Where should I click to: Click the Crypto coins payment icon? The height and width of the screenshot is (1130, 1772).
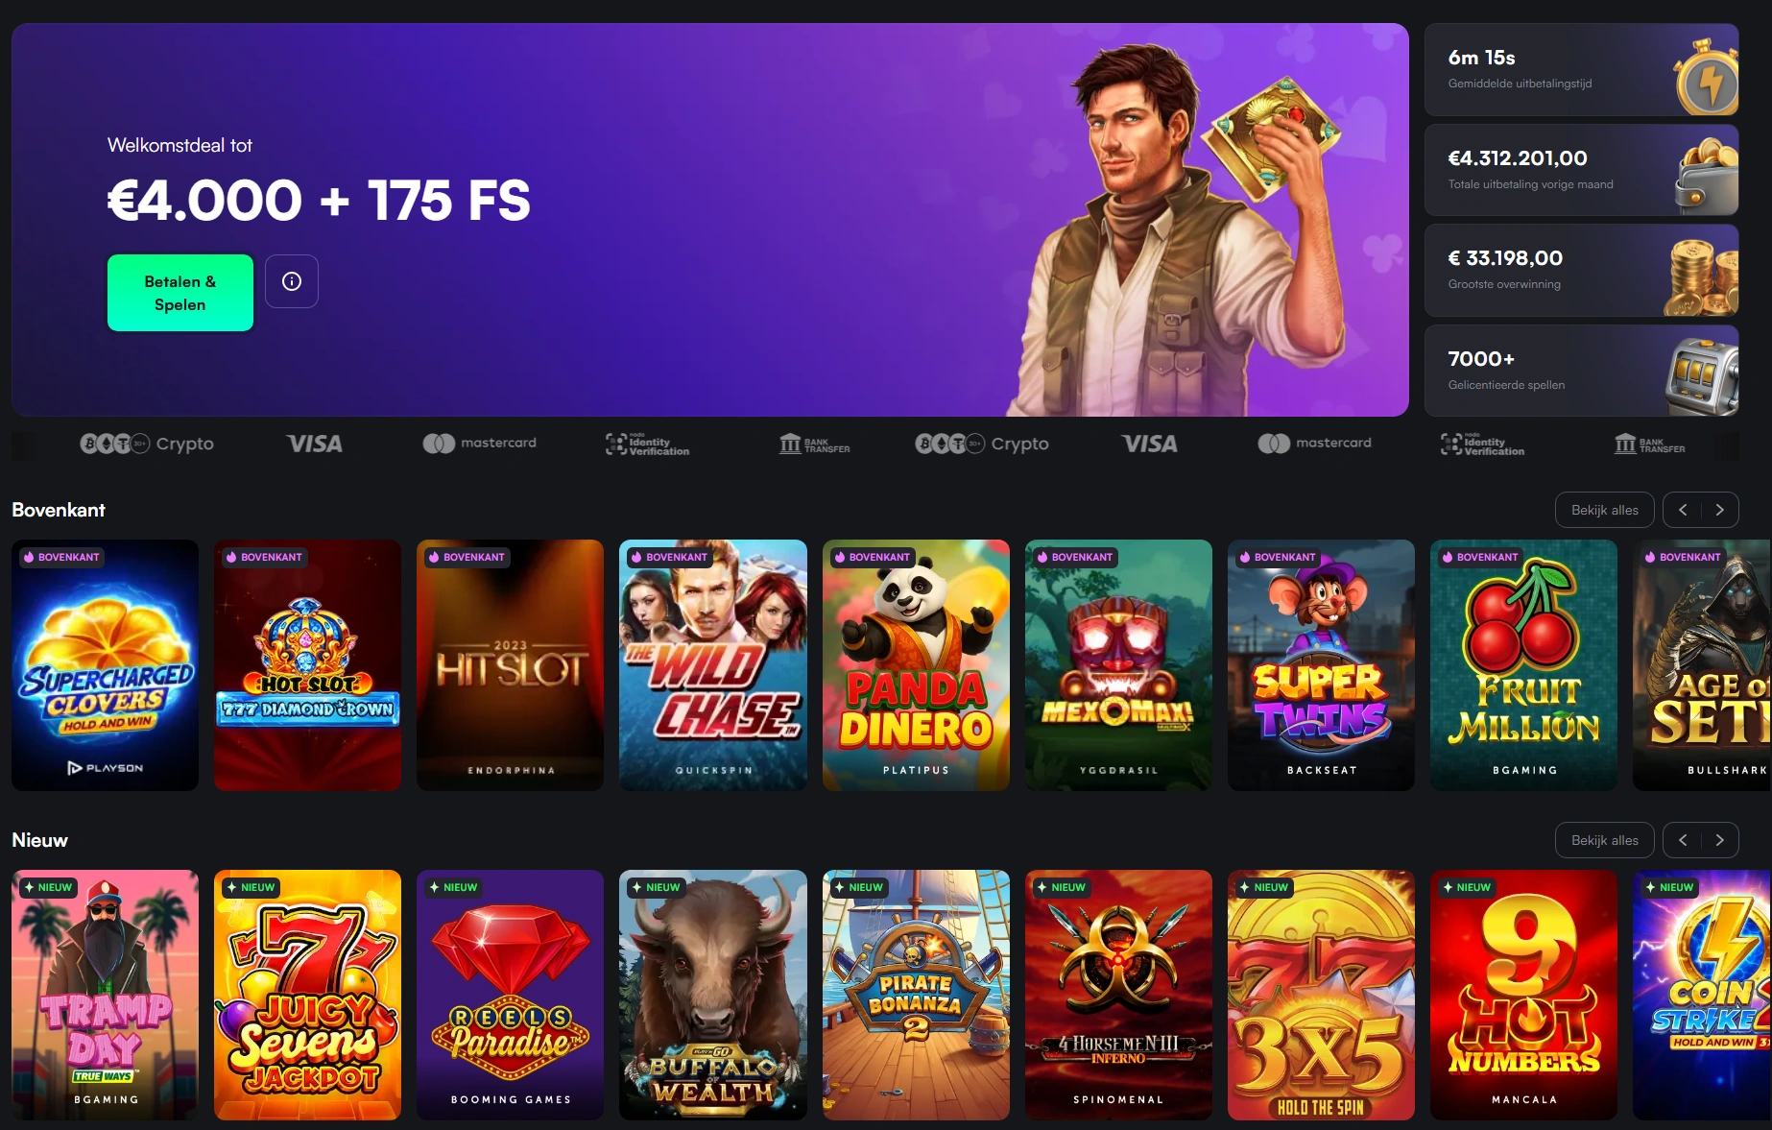(x=147, y=444)
